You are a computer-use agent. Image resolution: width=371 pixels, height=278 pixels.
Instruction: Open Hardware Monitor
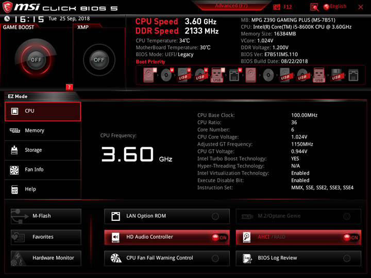tap(46, 258)
